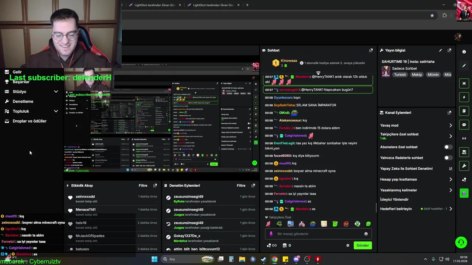
Task: Click MrJackOfSpades follow event in activity feed
Action: [112, 238]
